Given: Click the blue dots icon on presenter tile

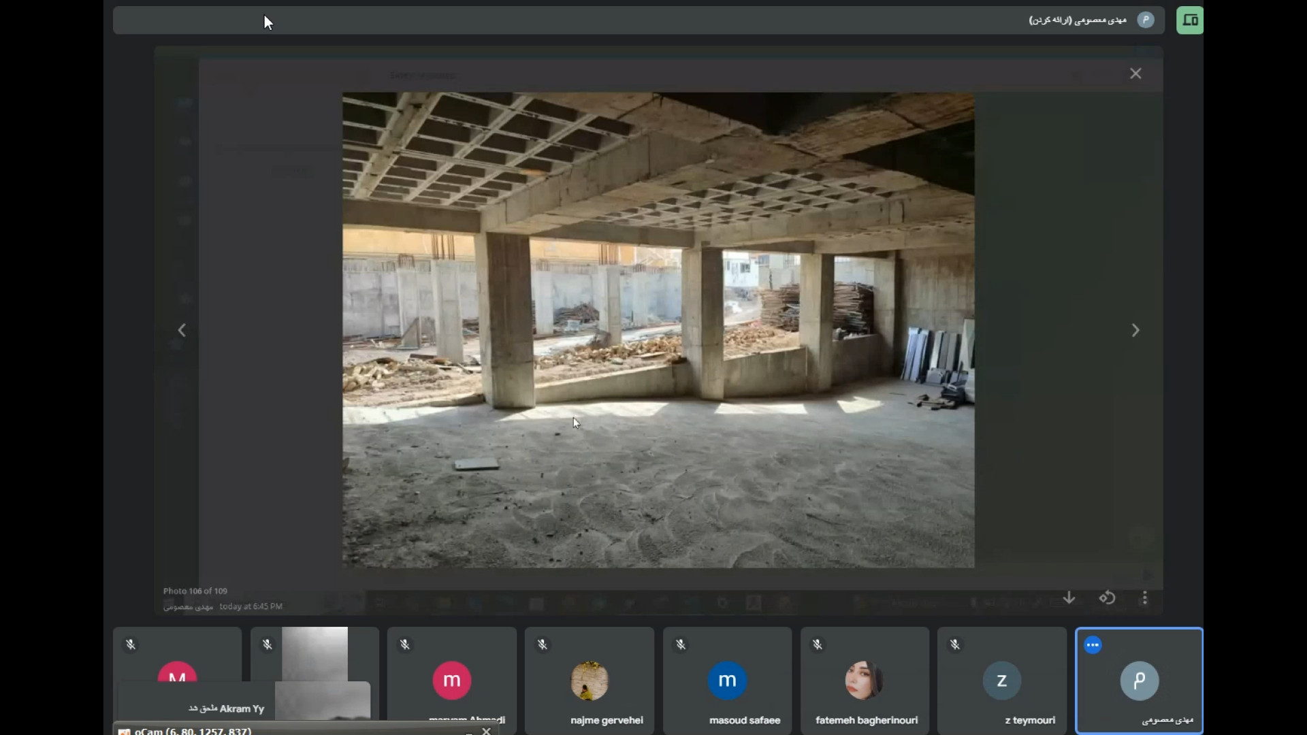Looking at the screenshot, I should (1093, 644).
